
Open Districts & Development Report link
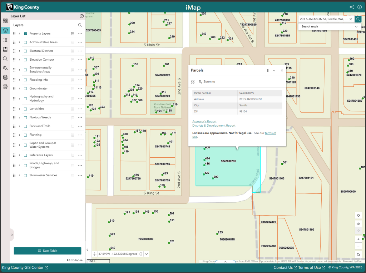pos(214,125)
